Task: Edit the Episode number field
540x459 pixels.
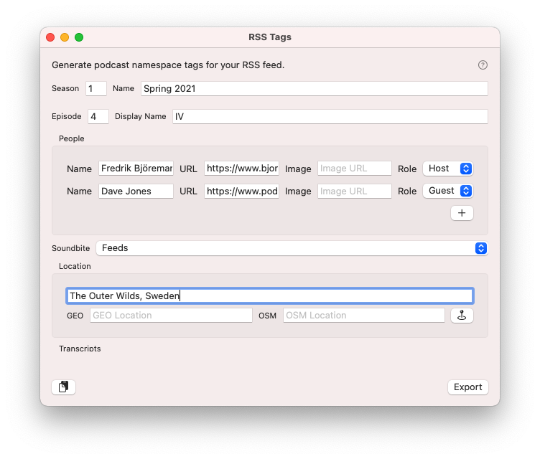Action: pos(98,117)
